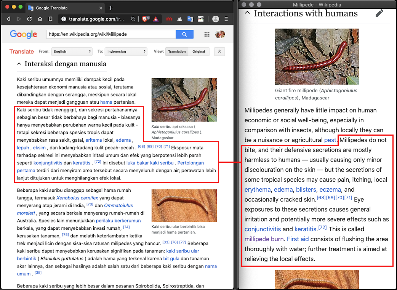Reload the Google Translate page
The width and height of the screenshot is (397, 290).
pyautogui.click(x=29, y=19)
